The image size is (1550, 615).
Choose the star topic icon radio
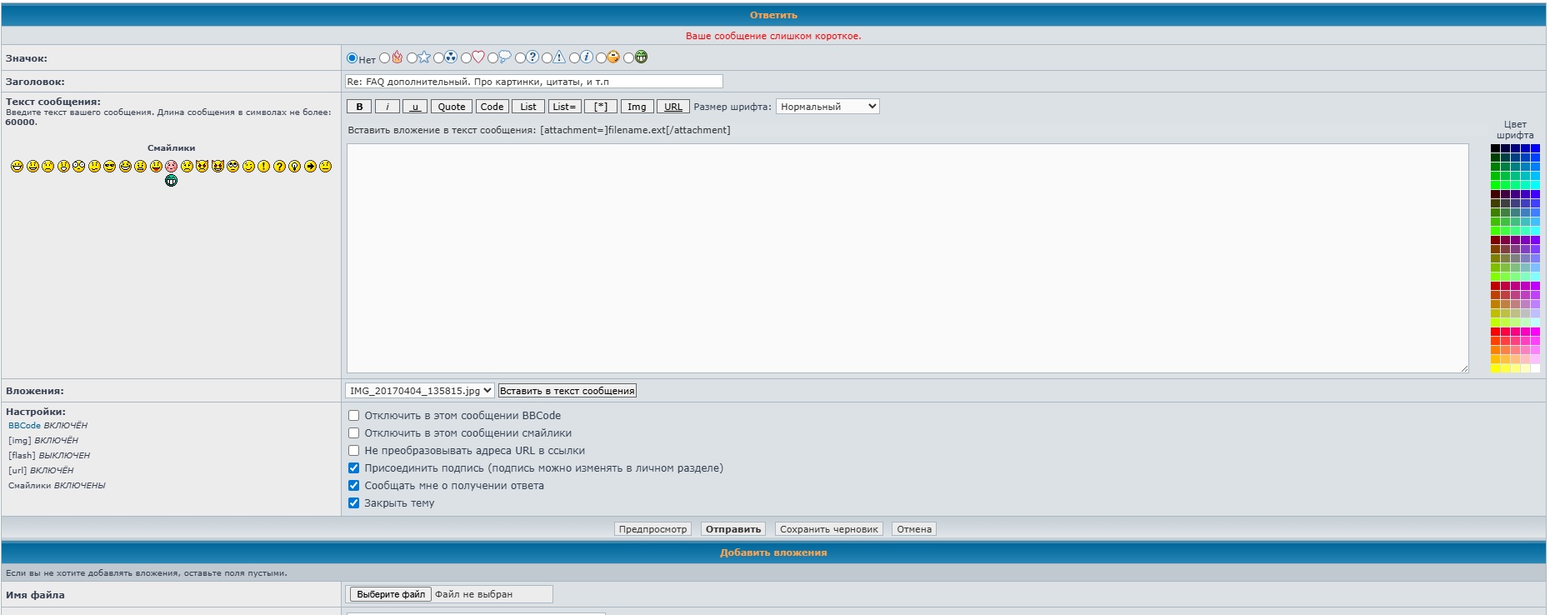coord(412,58)
